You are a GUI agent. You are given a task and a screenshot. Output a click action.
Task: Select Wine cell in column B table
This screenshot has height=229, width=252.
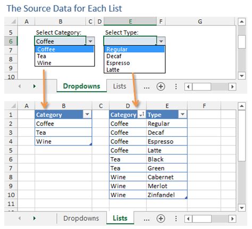[63, 141]
